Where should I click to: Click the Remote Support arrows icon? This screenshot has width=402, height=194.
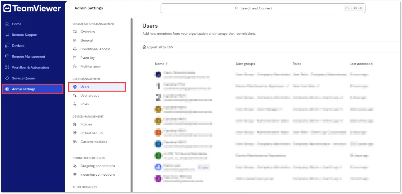[7, 35]
